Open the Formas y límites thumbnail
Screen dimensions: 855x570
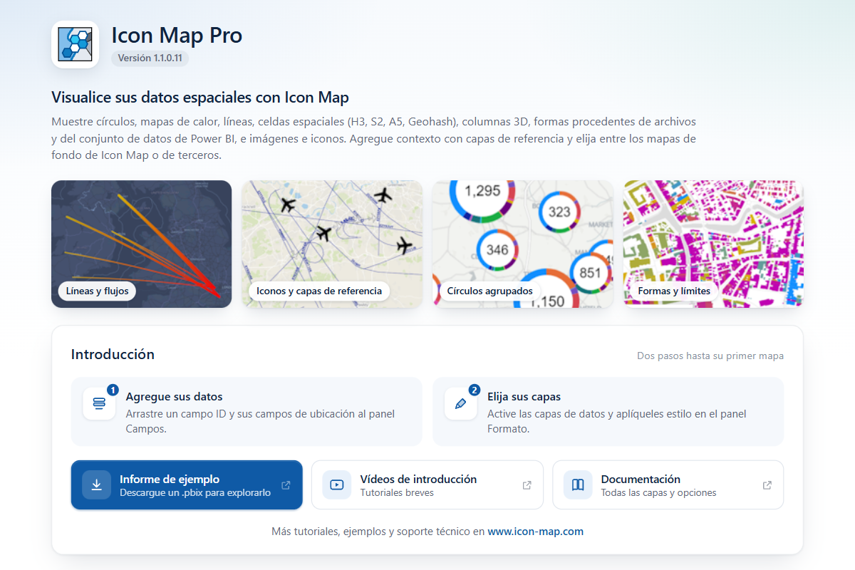pyautogui.click(x=713, y=244)
